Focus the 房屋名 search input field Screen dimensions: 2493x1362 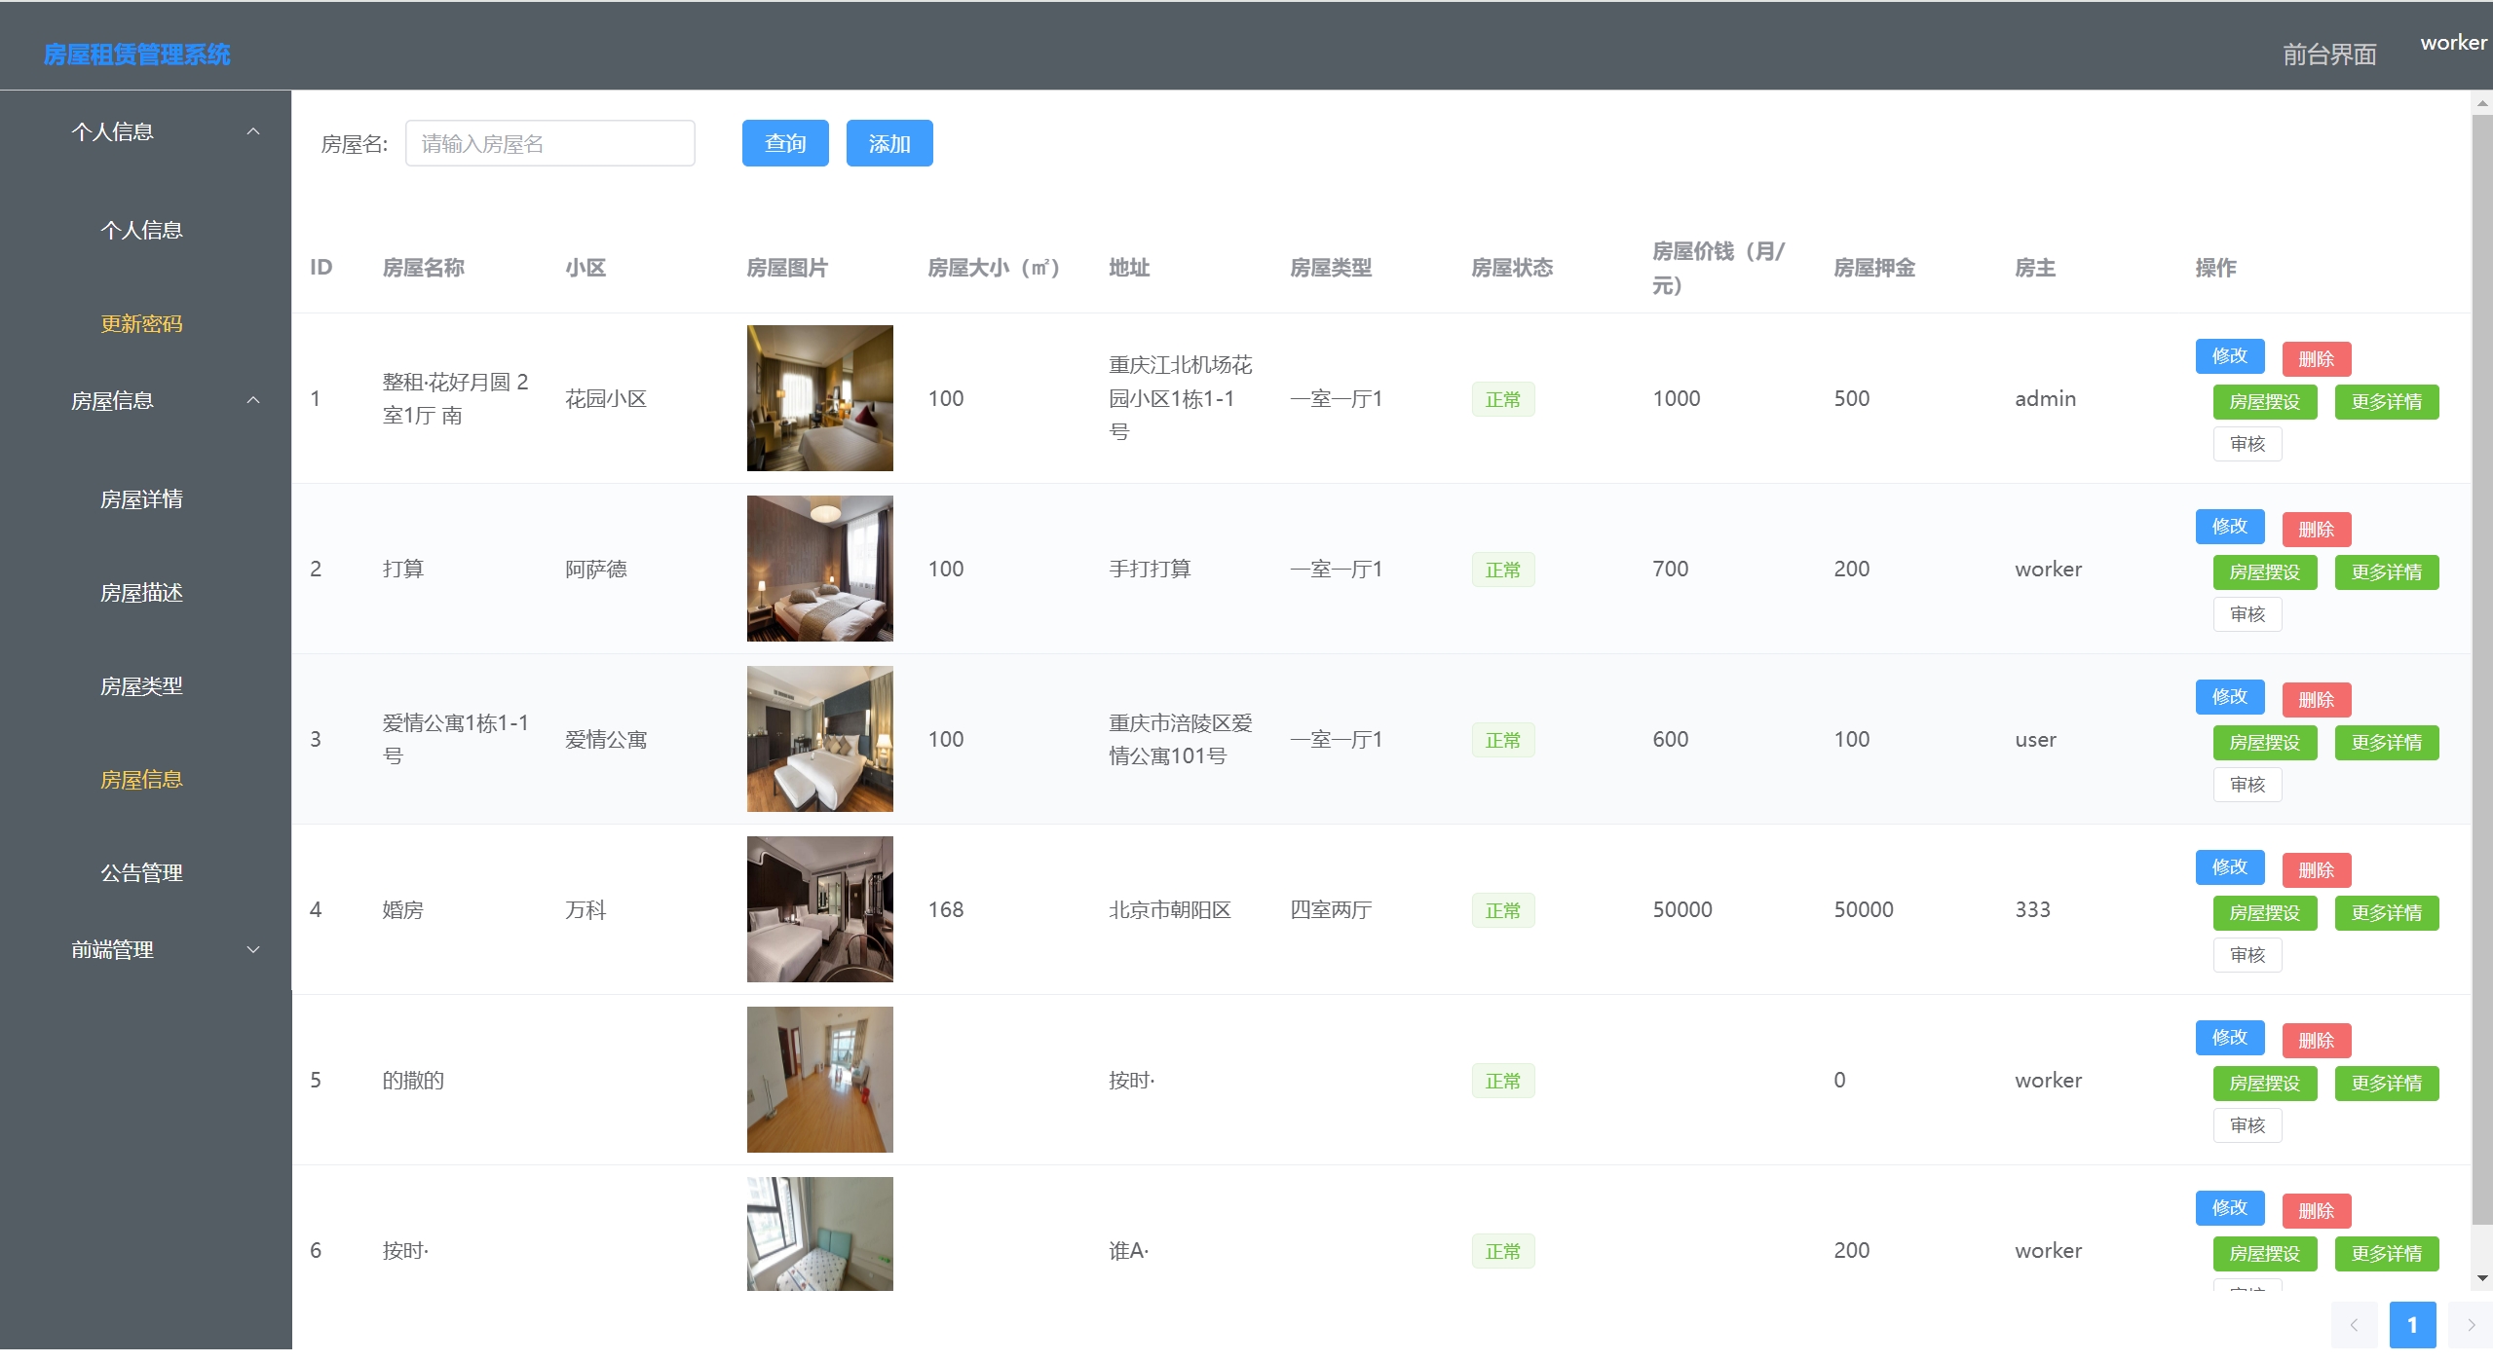point(549,144)
